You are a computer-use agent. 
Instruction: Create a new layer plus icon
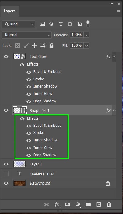pos(99,204)
